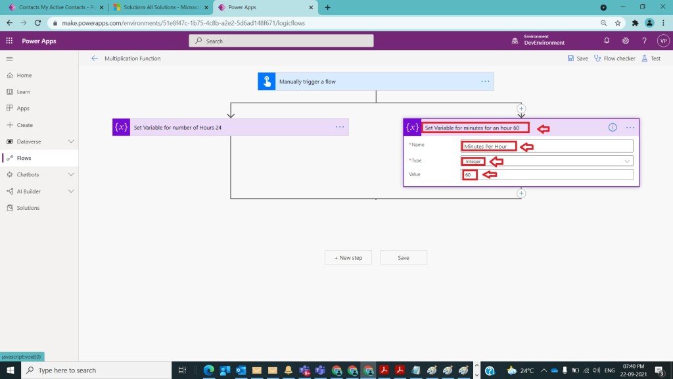Expand the AI Builder navigation section
Screen dimensions: 673x379
(71, 191)
